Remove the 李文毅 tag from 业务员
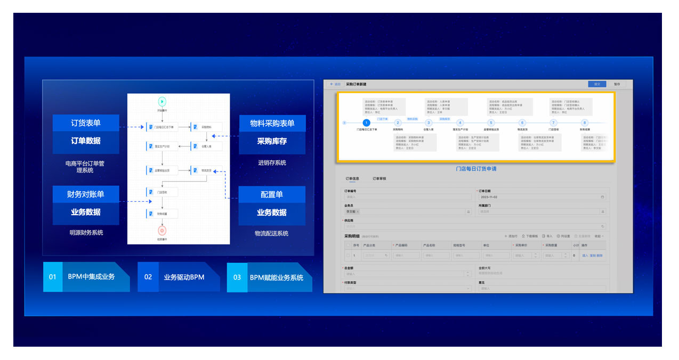Viewport: 679px width, 360px height. (x=358, y=211)
